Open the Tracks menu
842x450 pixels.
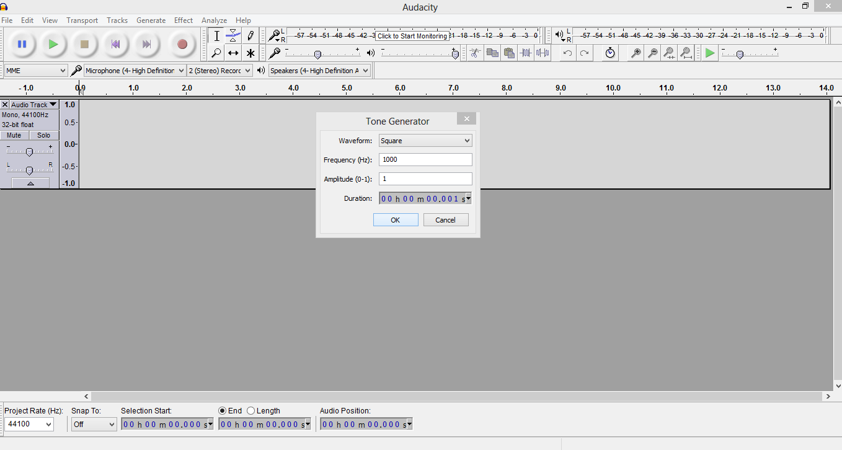[117, 20]
